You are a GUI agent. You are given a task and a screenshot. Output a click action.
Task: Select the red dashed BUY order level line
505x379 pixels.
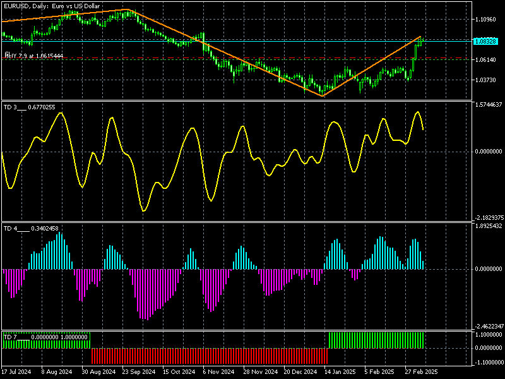pyautogui.click(x=236, y=58)
